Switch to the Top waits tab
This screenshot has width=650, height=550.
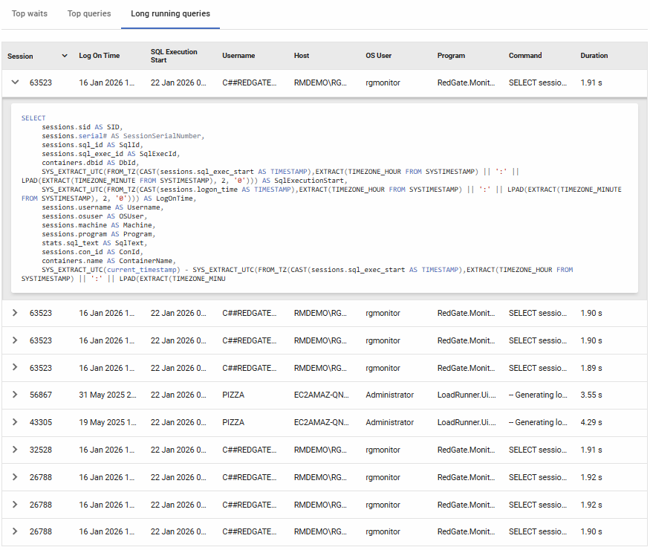29,13
